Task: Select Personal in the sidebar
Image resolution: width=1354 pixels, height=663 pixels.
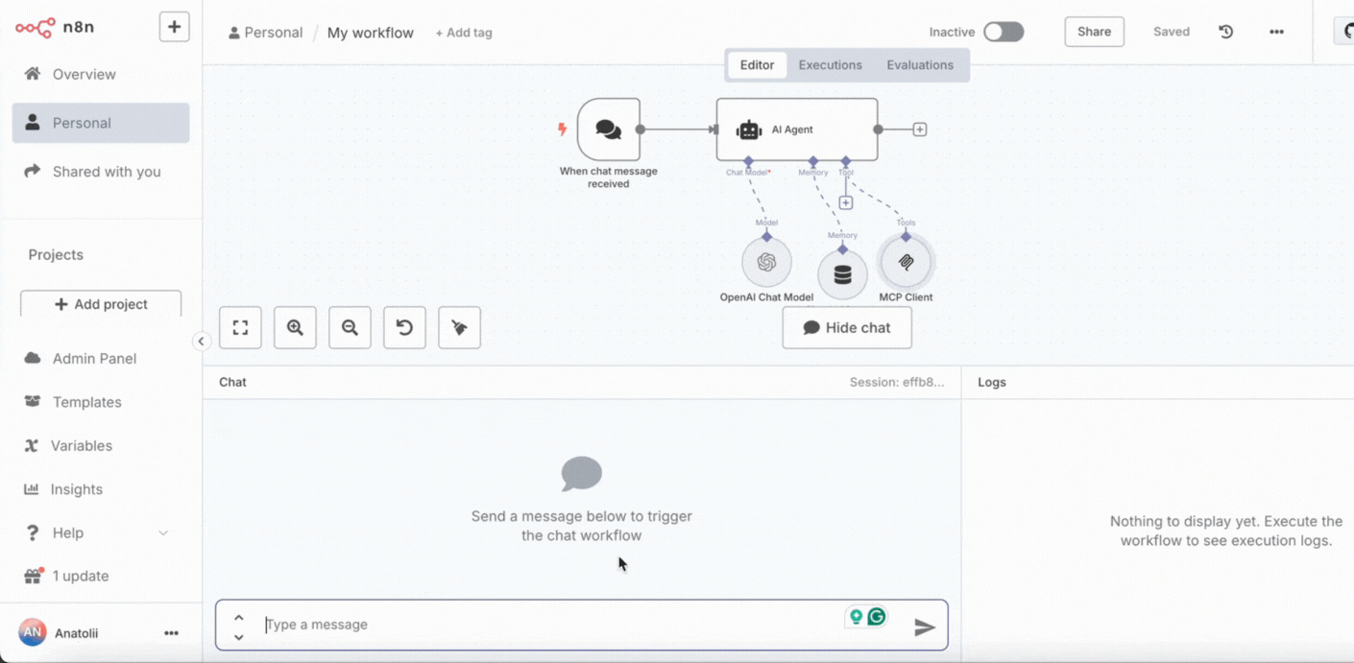Action: click(101, 123)
